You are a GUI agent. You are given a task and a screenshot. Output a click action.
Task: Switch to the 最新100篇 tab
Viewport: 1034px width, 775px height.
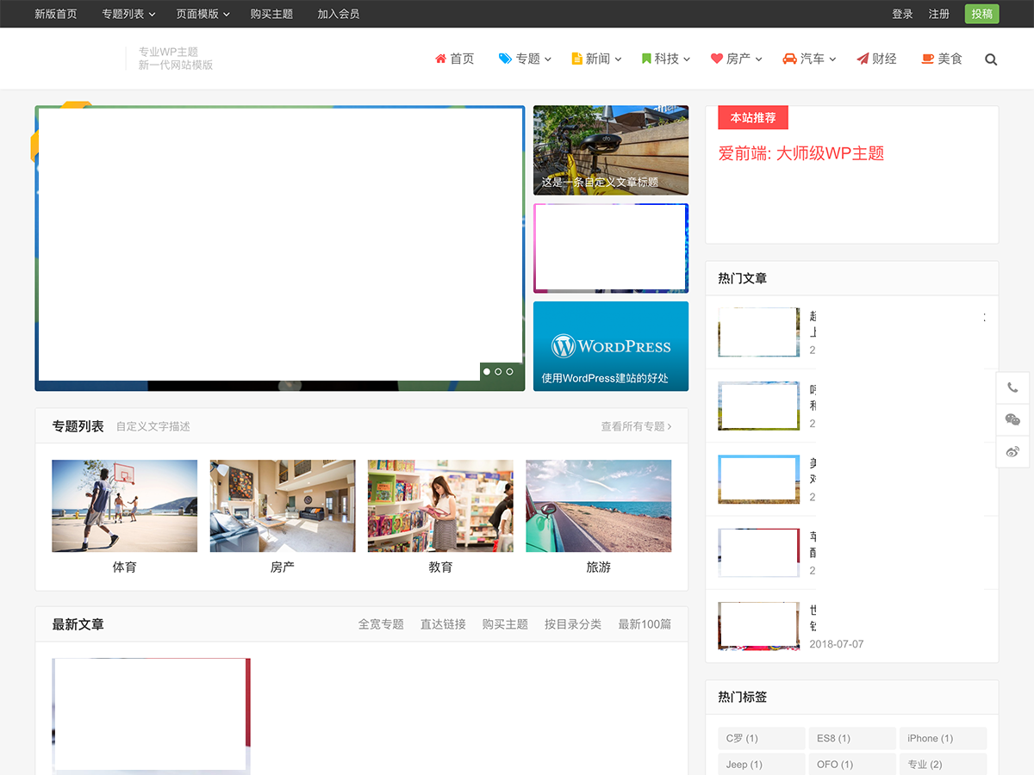(x=645, y=623)
